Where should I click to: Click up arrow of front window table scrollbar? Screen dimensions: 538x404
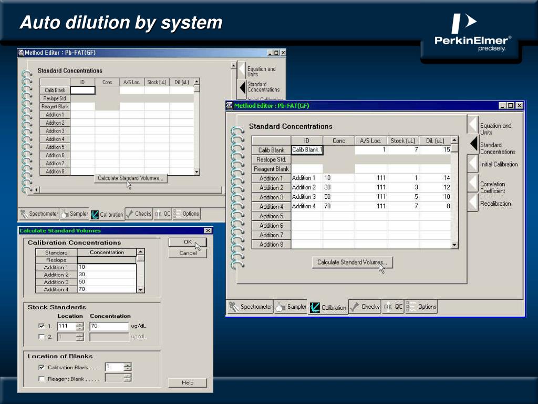coord(454,140)
